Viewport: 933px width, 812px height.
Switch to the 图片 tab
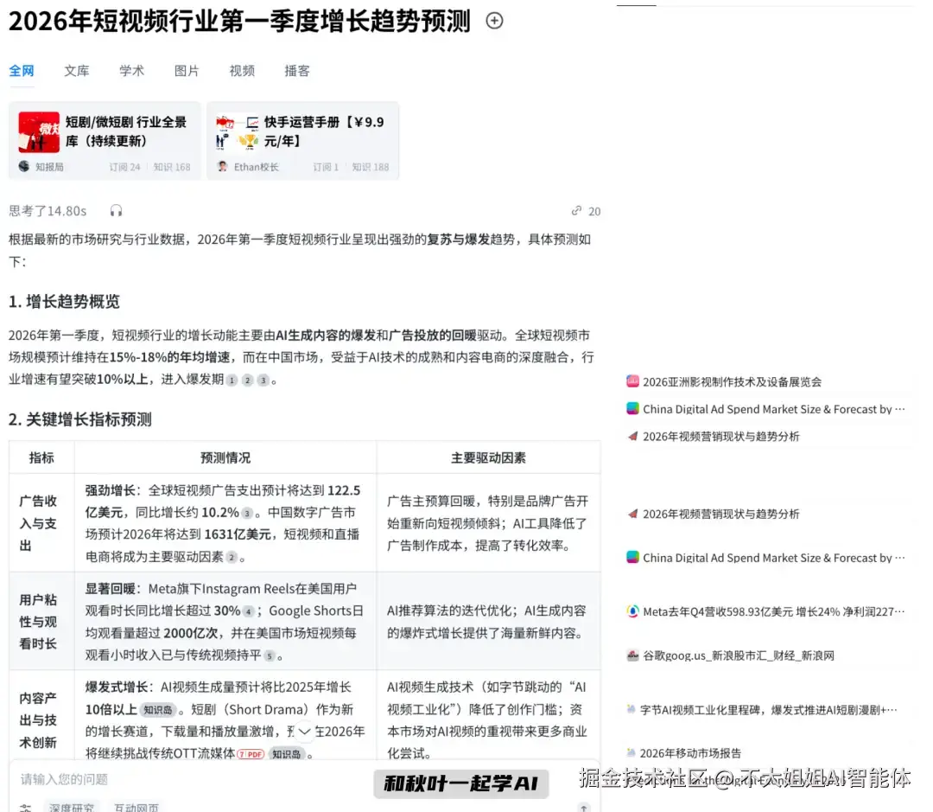pyautogui.click(x=187, y=71)
